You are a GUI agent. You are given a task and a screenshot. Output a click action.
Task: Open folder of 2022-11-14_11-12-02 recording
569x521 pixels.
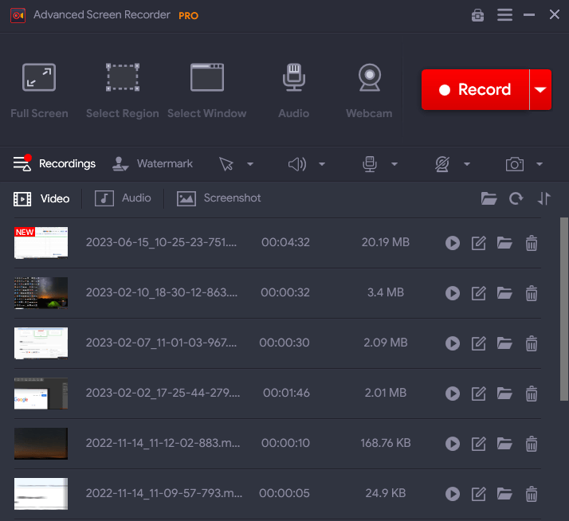coord(504,444)
